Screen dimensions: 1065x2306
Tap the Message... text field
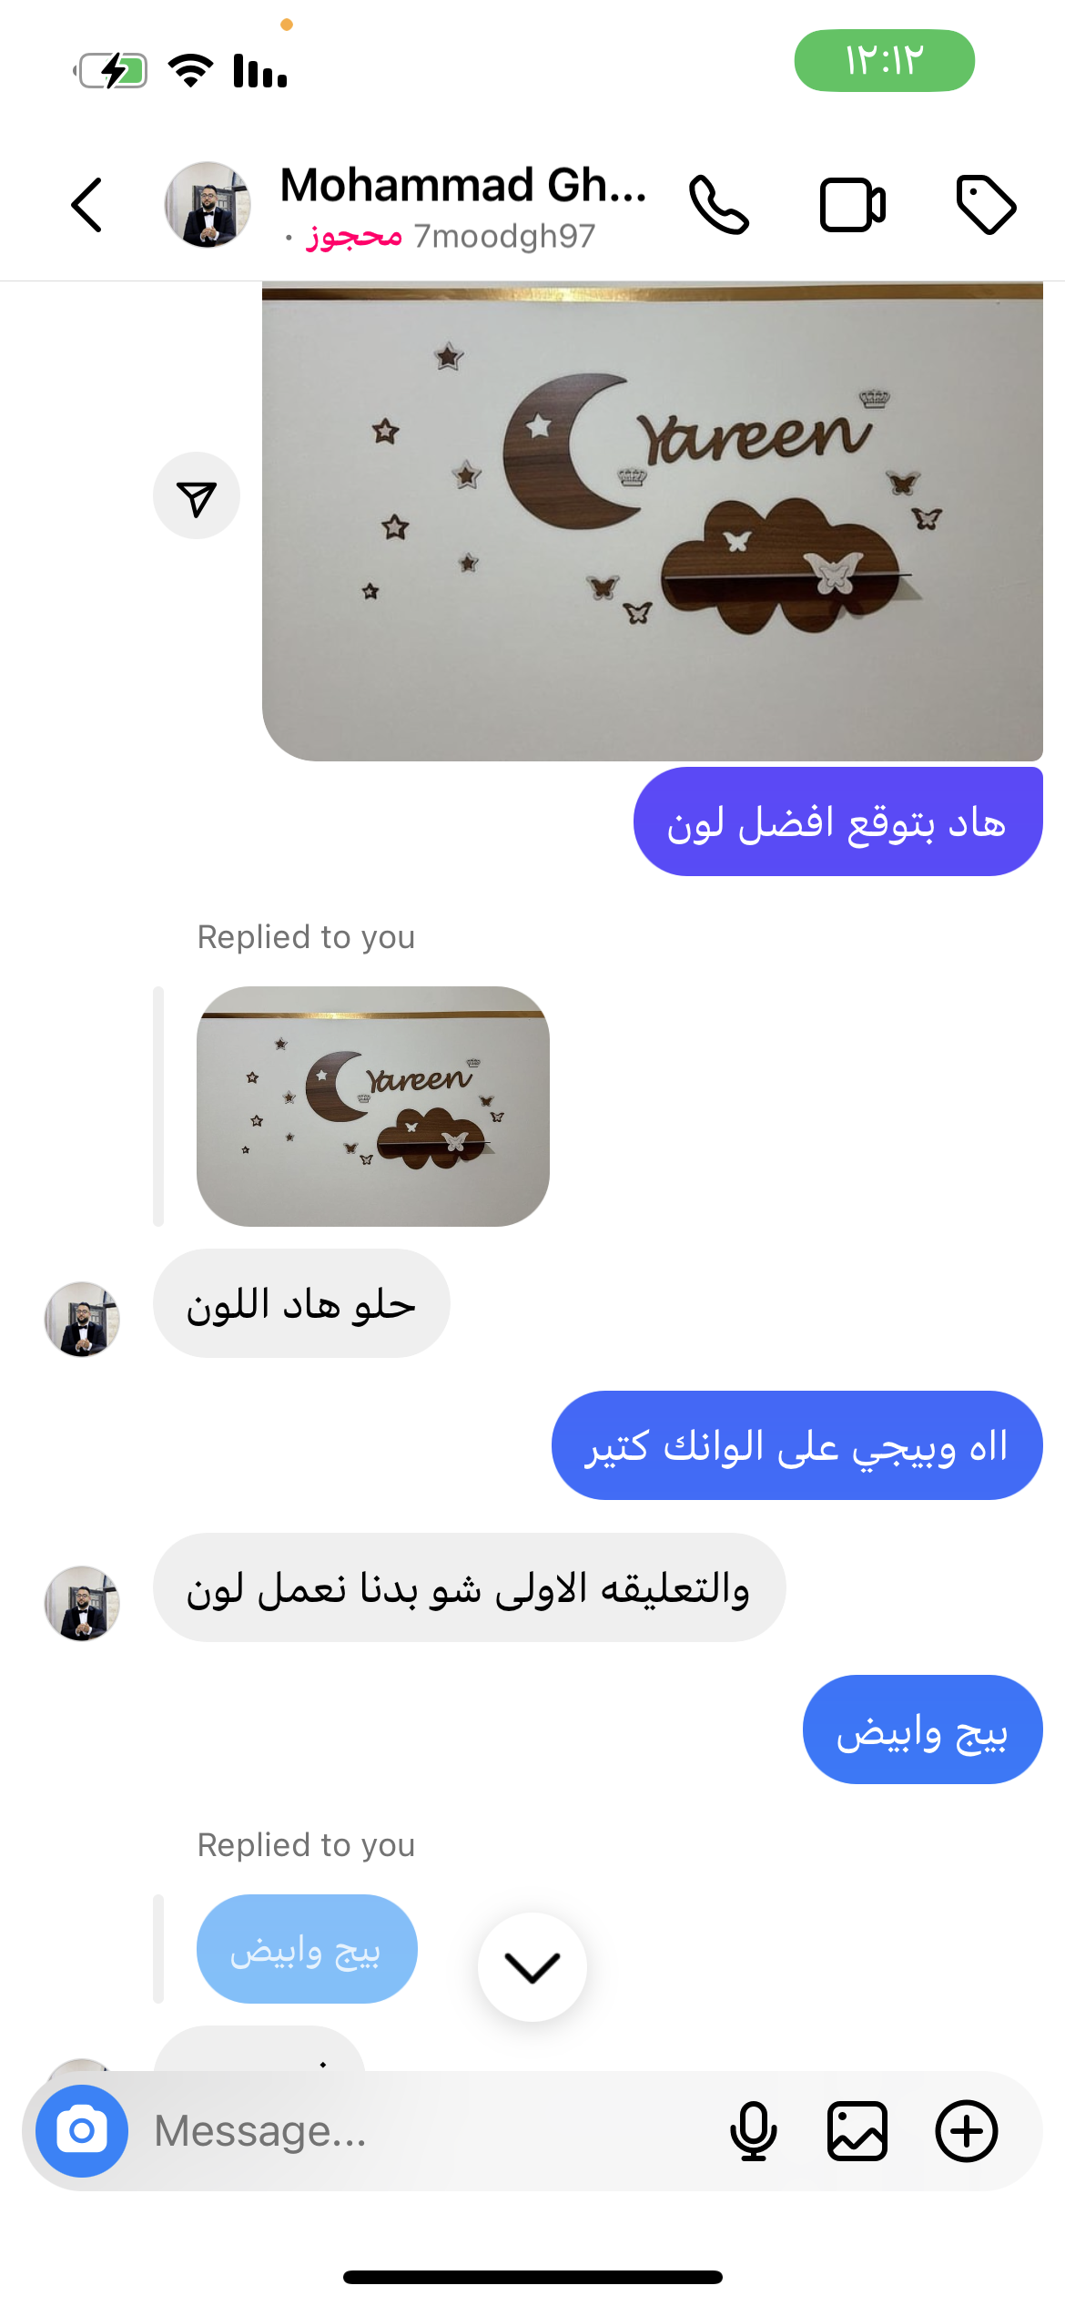pyautogui.click(x=428, y=2131)
